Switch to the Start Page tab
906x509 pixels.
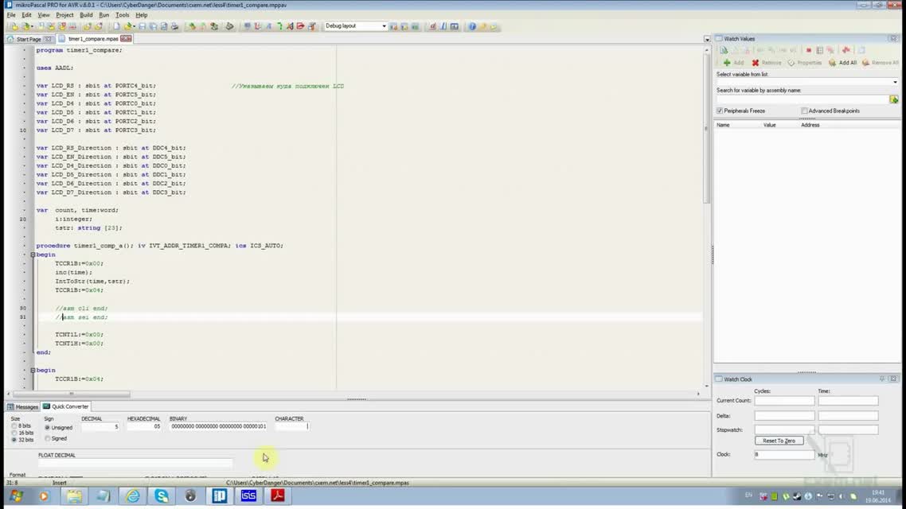29,39
